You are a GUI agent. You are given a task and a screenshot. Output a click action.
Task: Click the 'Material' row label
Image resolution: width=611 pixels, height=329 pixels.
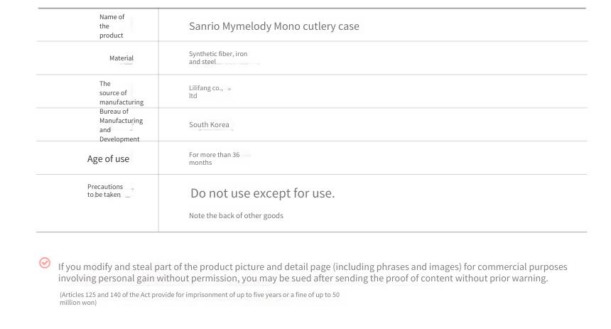click(121, 58)
